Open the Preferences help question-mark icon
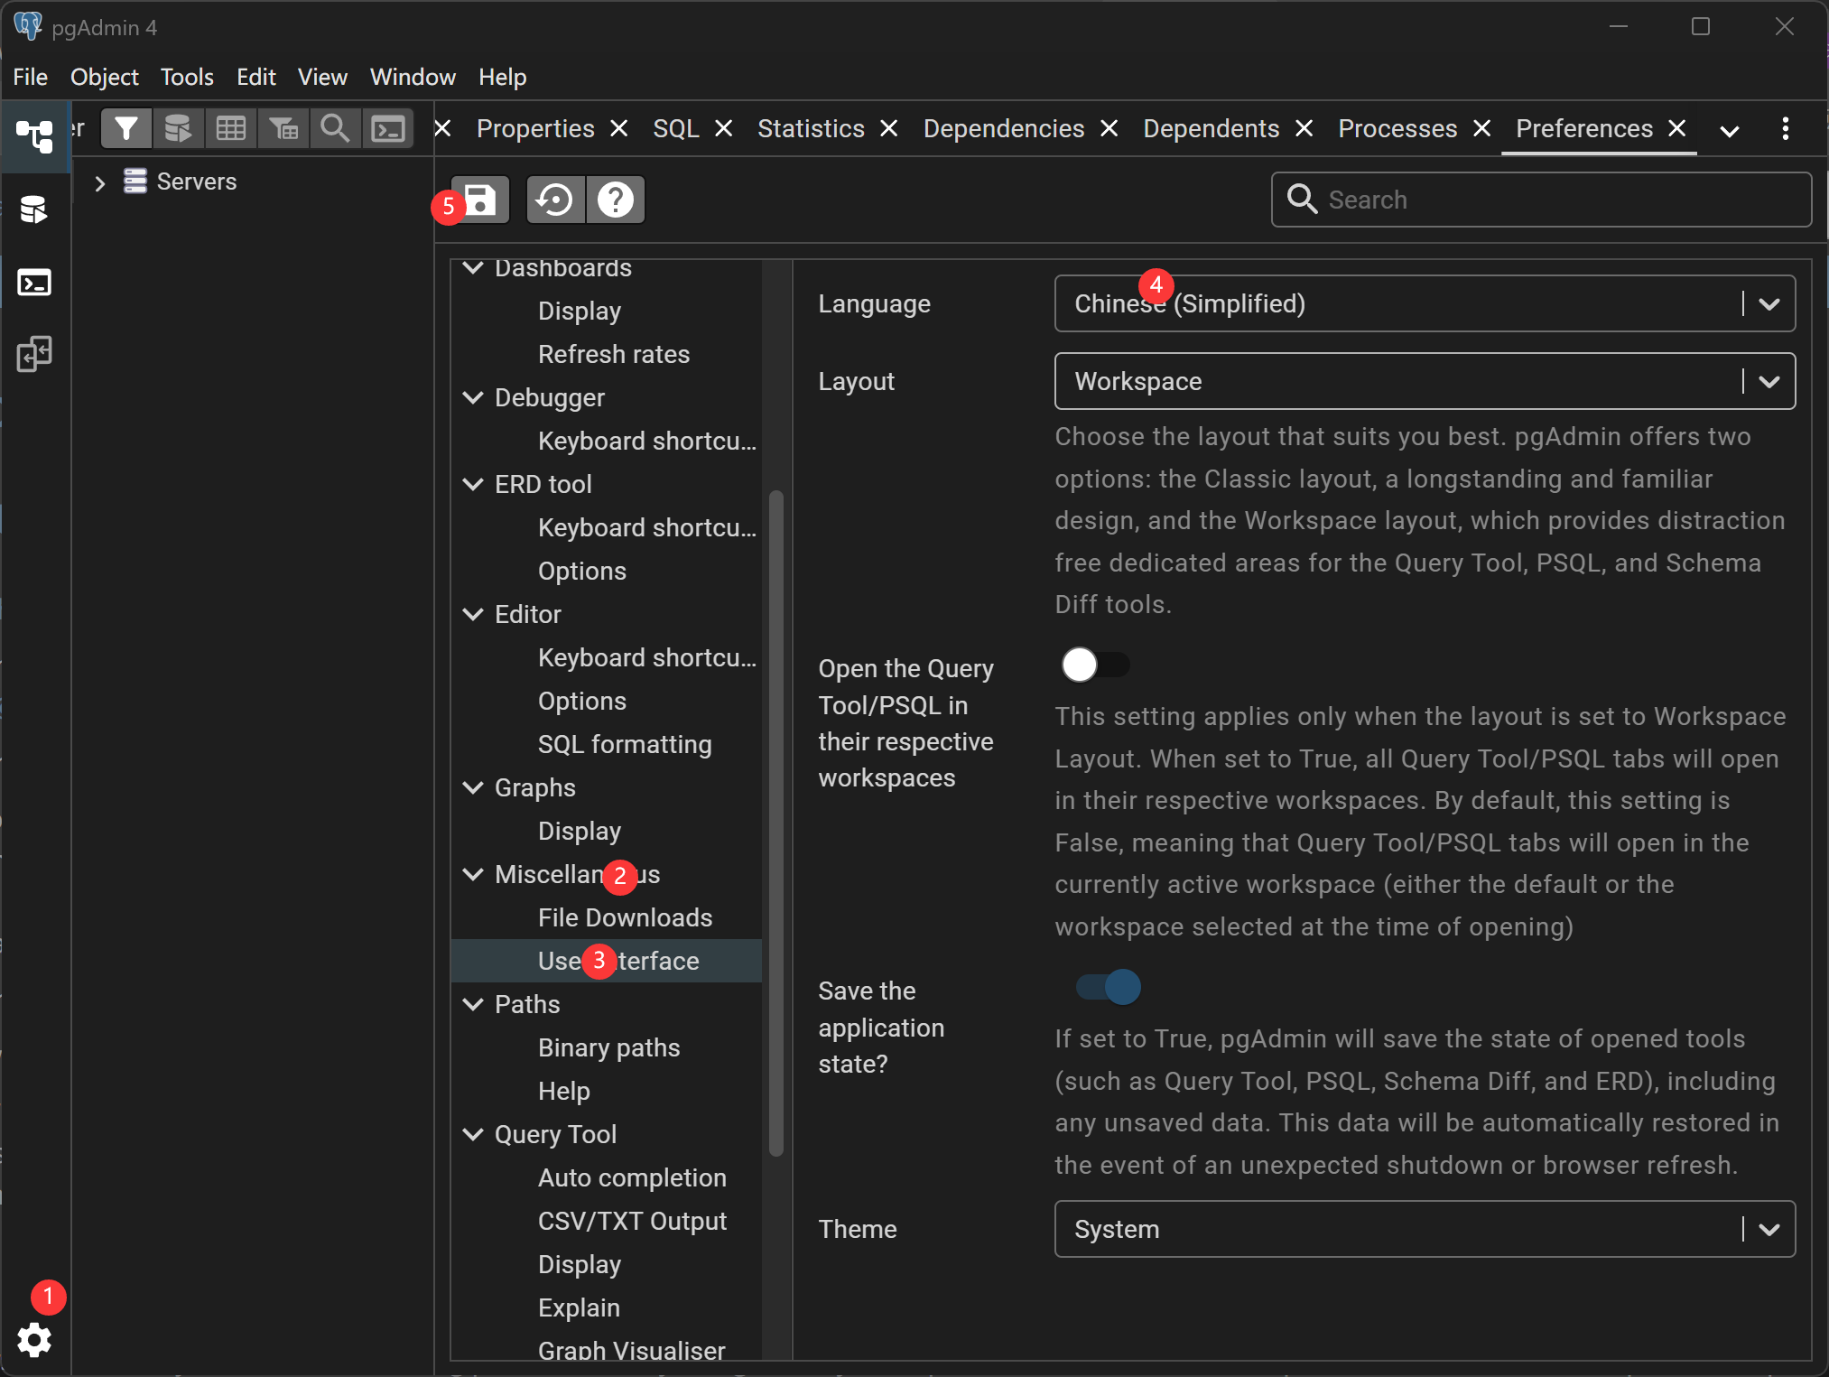 616,200
